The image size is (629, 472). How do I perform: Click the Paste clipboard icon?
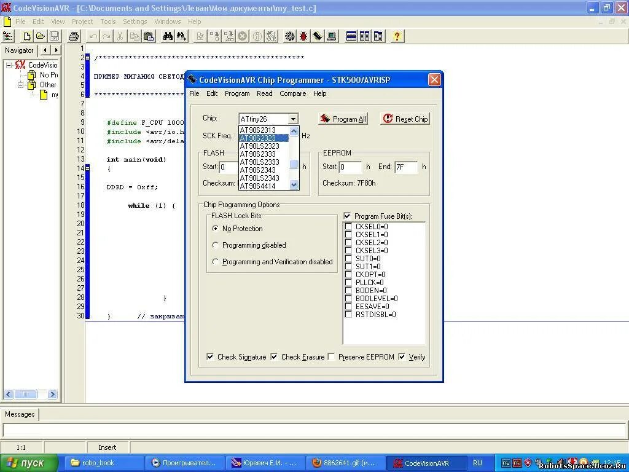point(149,36)
